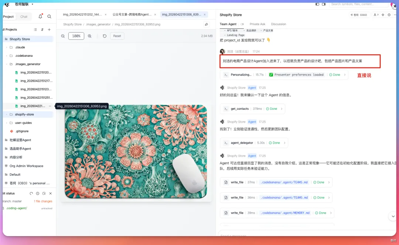Expand the user-guides folder
This screenshot has height=245, width=399.
(7, 123)
